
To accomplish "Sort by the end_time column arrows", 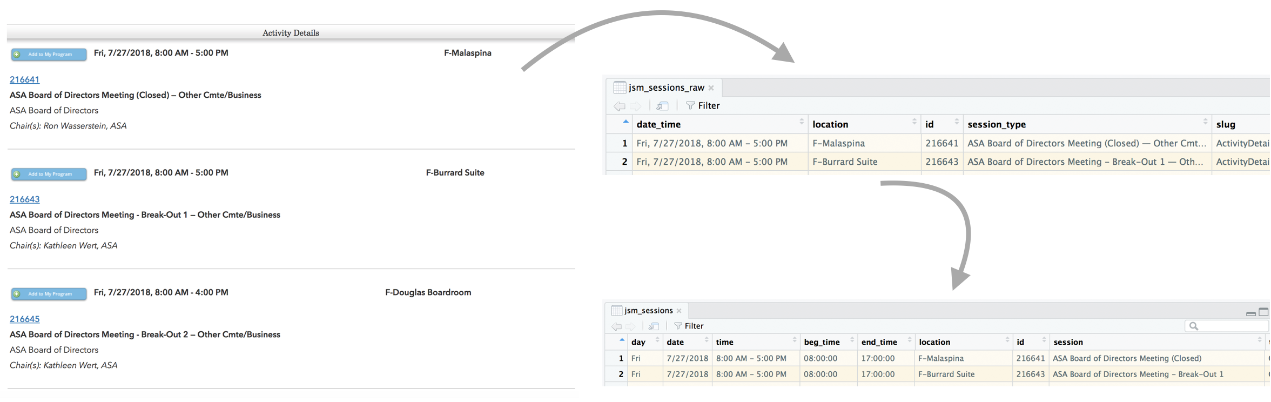I will coord(910,340).
